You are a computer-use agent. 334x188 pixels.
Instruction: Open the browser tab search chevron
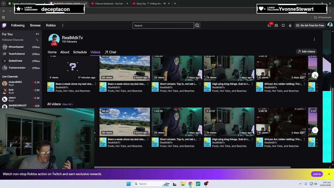[x=3, y=4]
